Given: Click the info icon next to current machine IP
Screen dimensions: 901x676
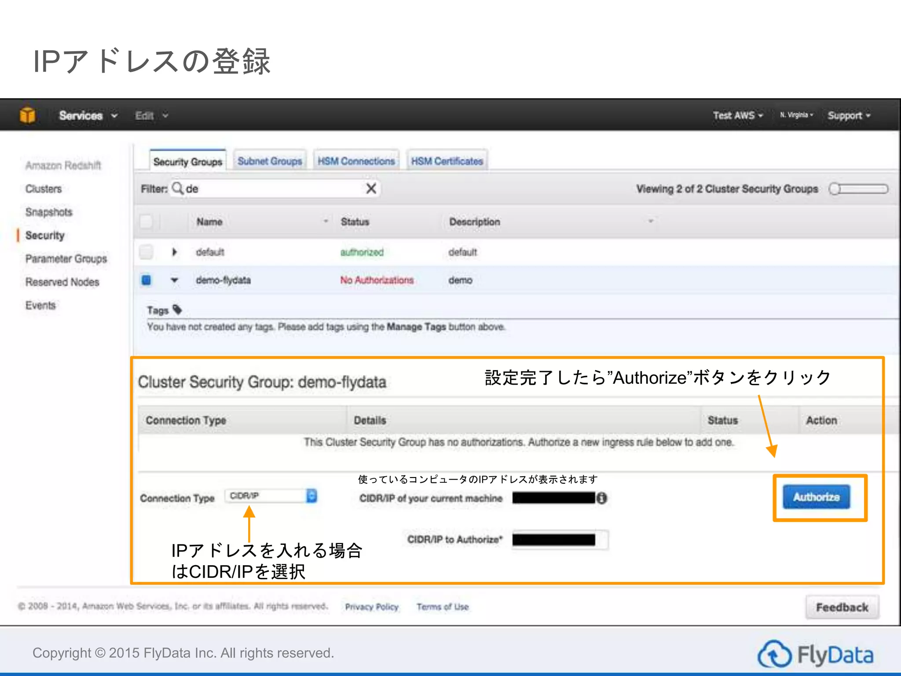Looking at the screenshot, I should click(602, 498).
